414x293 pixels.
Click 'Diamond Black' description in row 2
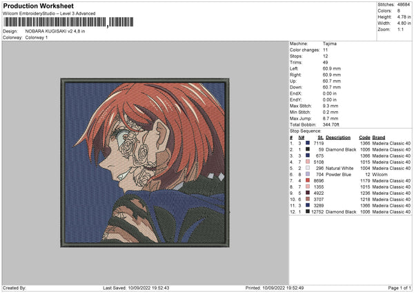pyautogui.click(x=341, y=150)
